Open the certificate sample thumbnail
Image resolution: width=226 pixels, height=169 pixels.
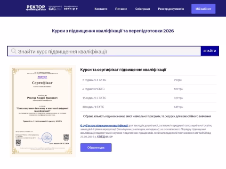[x=42, y=111]
